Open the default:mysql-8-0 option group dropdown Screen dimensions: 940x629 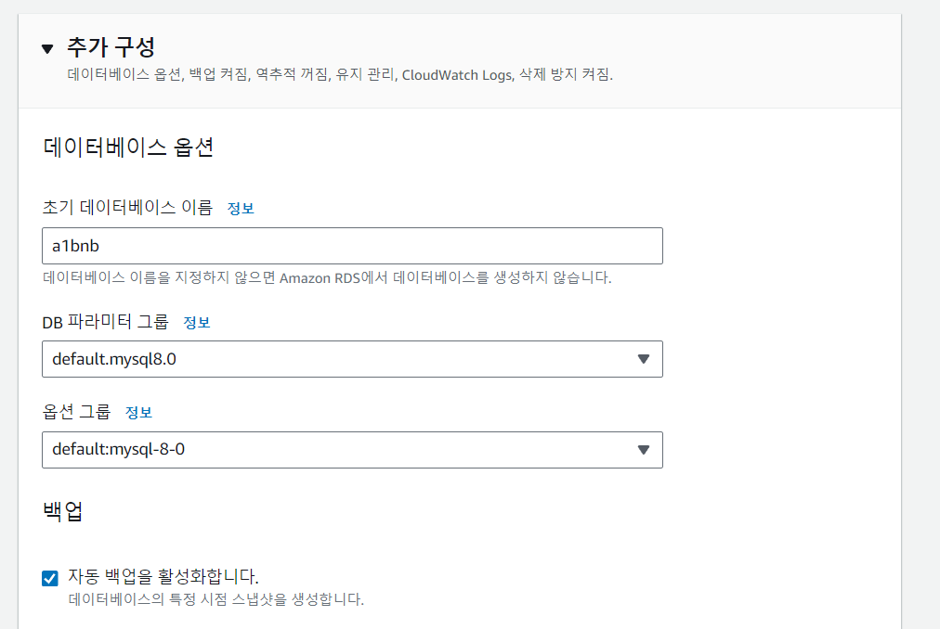coord(352,450)
